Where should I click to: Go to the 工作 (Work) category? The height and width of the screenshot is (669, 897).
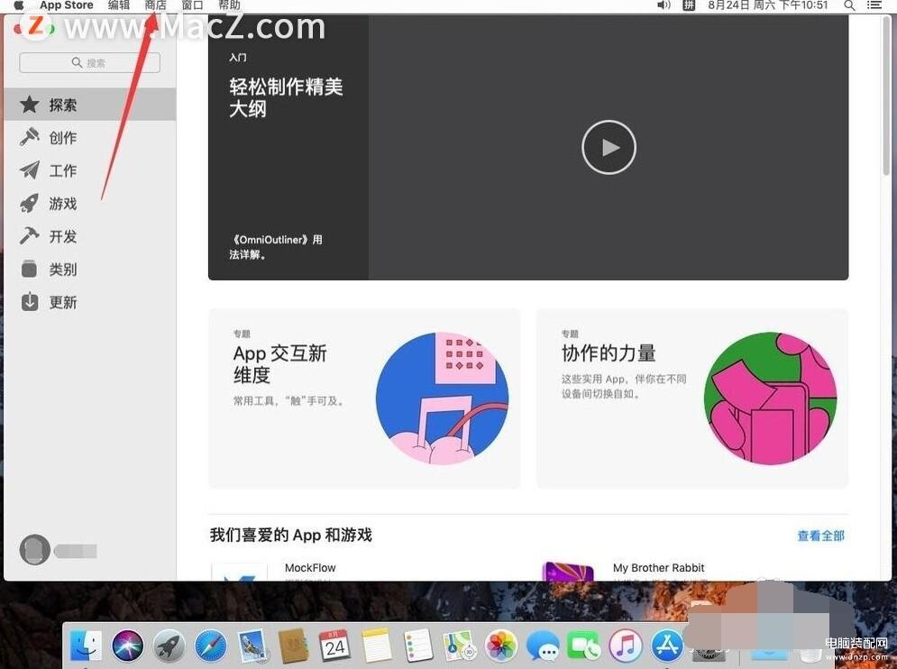point(62,170)
